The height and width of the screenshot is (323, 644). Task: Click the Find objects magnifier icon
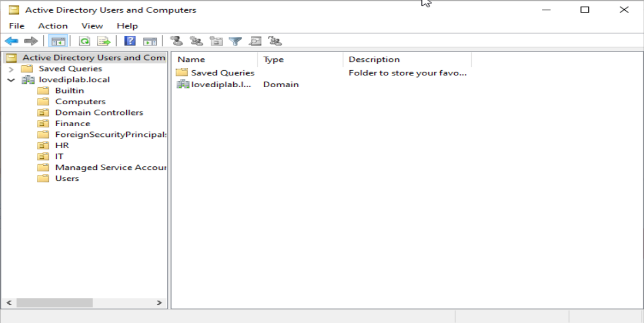[x=255, y=41]
